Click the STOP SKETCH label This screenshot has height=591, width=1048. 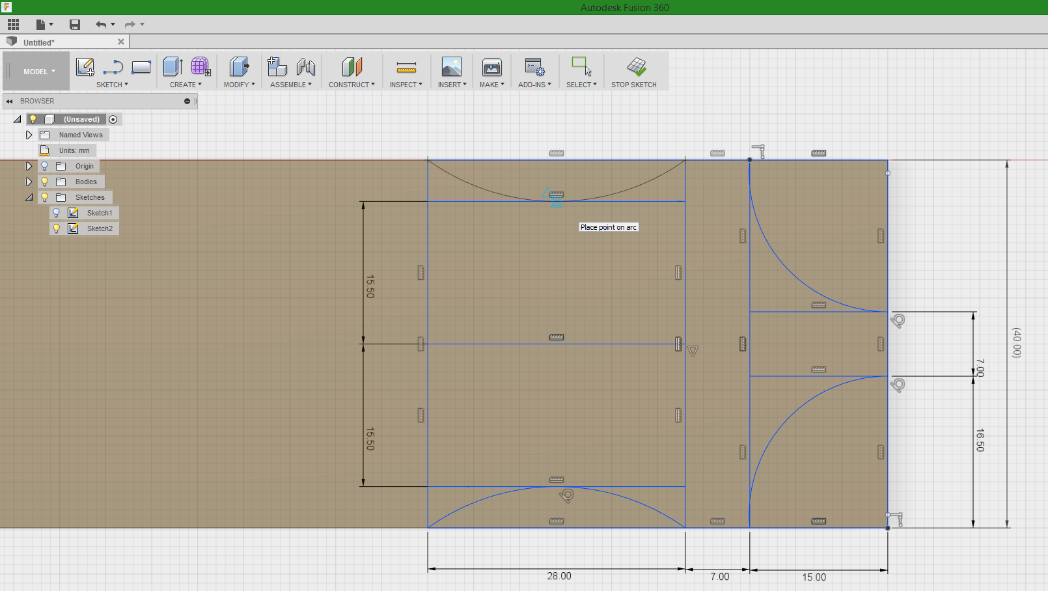click(x=633, y=85)
